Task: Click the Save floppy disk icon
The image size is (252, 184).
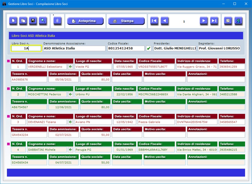Action: (33, 21)
